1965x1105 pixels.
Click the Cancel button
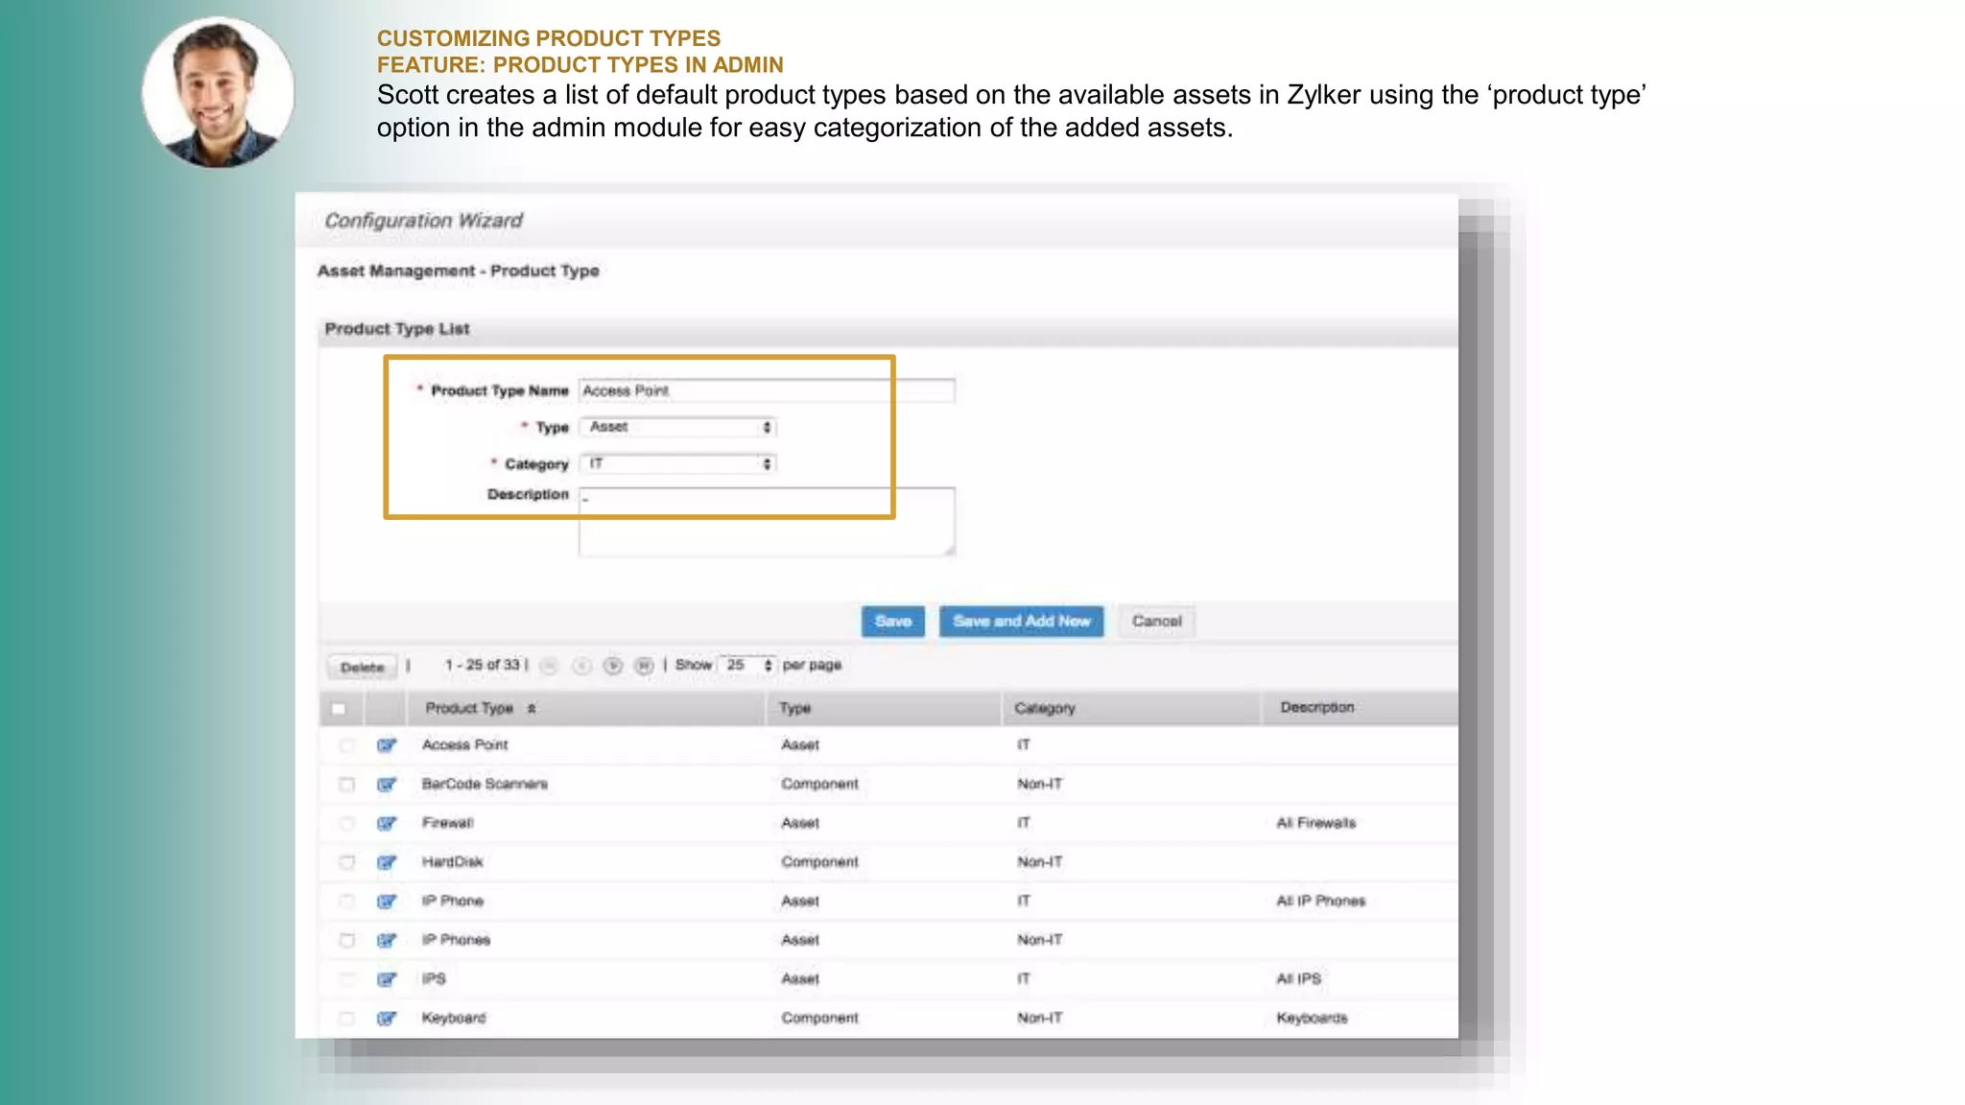(1157, 622)
